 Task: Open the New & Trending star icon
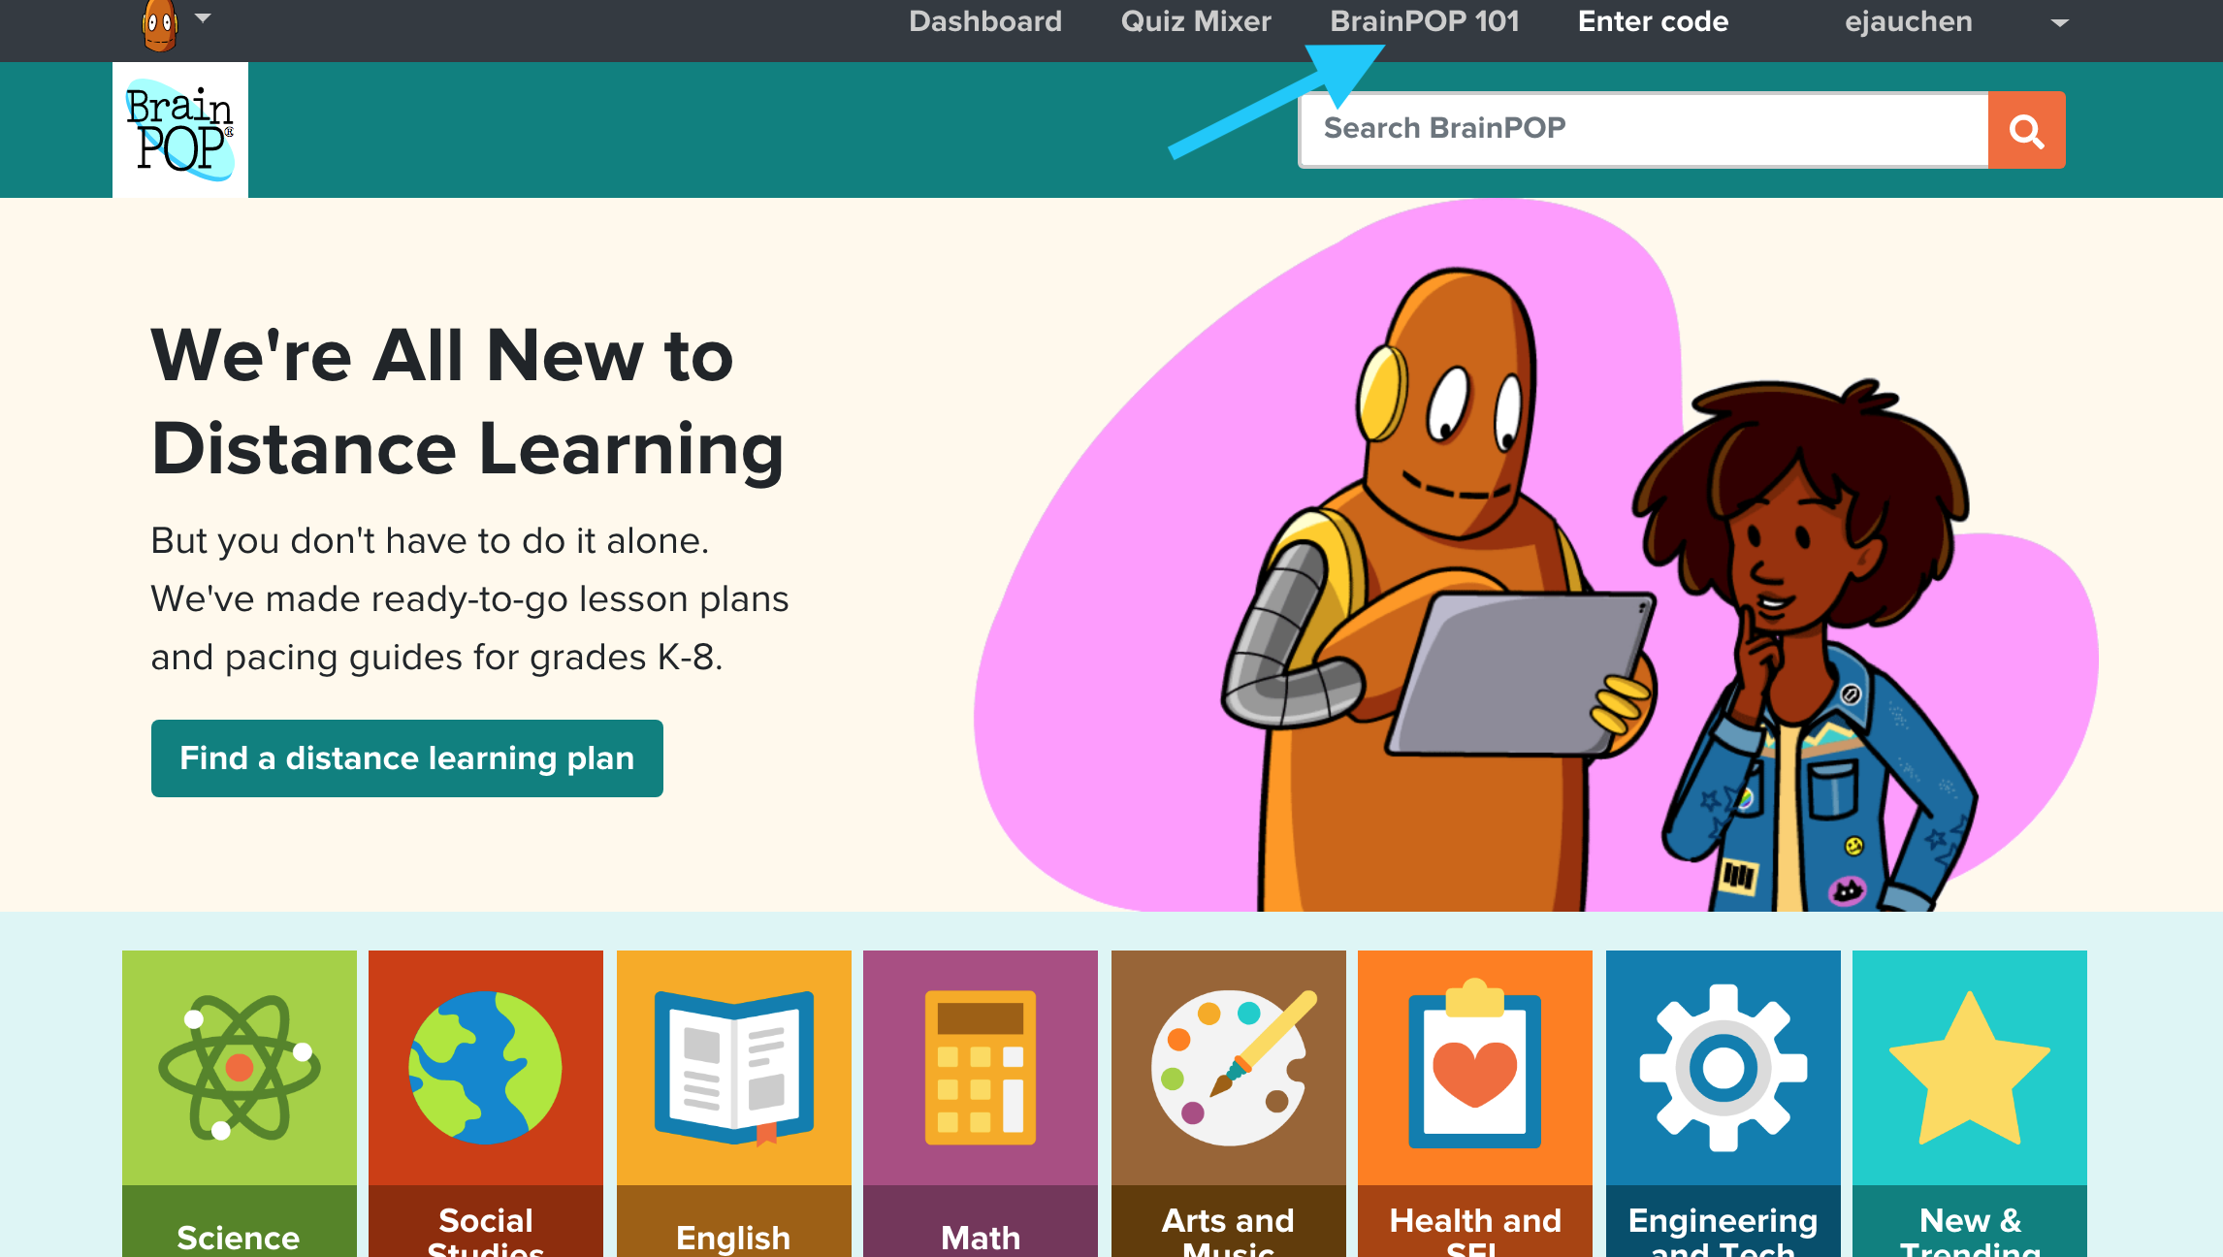coord(1970,1067)
